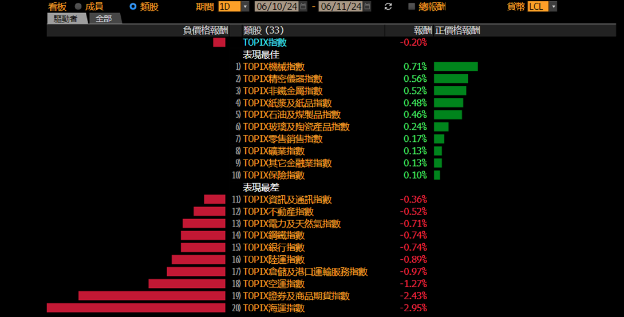The image size is (624, 317).
Task: Open TOPIX銀行指數 entry
Action: tap(274, 247)
